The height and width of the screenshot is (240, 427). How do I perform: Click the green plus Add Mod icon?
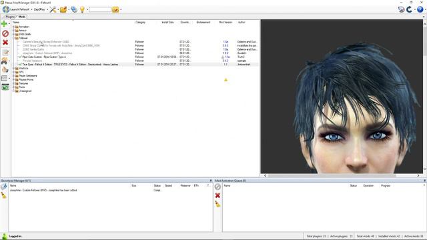coord(4,24)
